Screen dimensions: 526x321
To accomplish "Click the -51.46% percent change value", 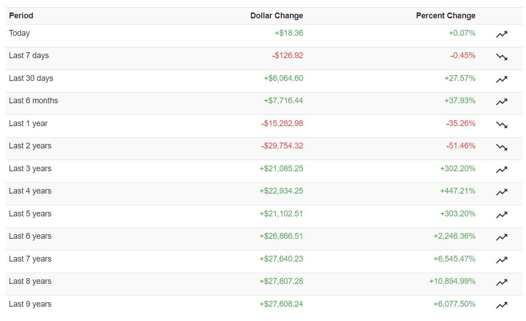I will point(460,146).
